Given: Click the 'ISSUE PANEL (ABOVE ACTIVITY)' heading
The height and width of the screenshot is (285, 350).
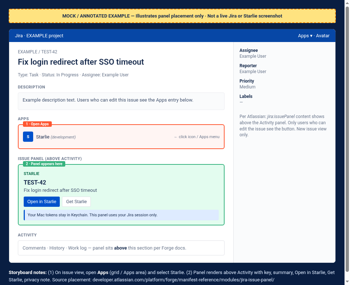Looking at the screenshot, I should (x=50, y=159).
